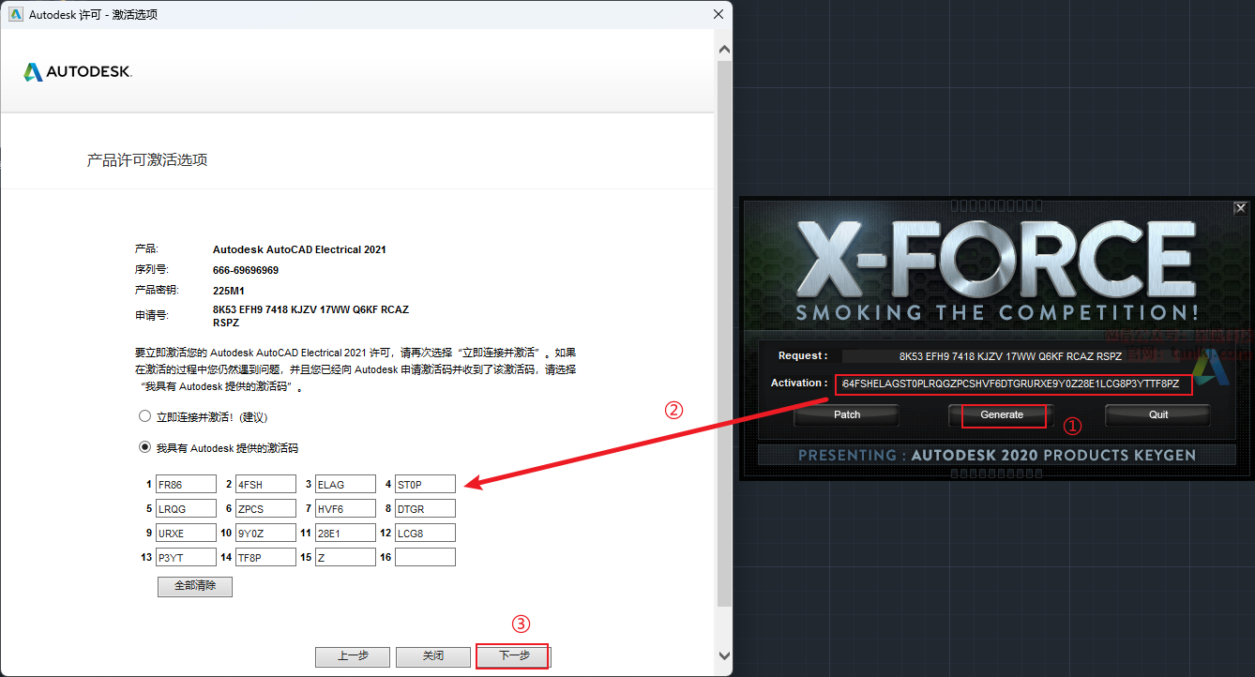Click activation code field 2 containing 4FSH

click(x=265, y=485)
